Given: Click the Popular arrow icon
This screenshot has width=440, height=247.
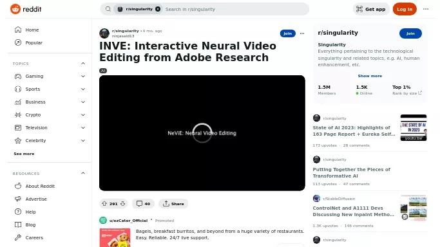Looking at the screenshot, I should [18, 42].
